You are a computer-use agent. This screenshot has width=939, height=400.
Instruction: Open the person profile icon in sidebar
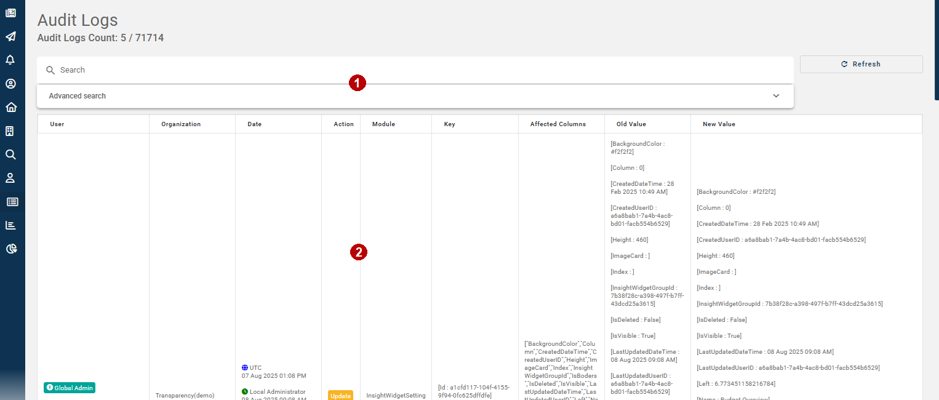point(10,178)
